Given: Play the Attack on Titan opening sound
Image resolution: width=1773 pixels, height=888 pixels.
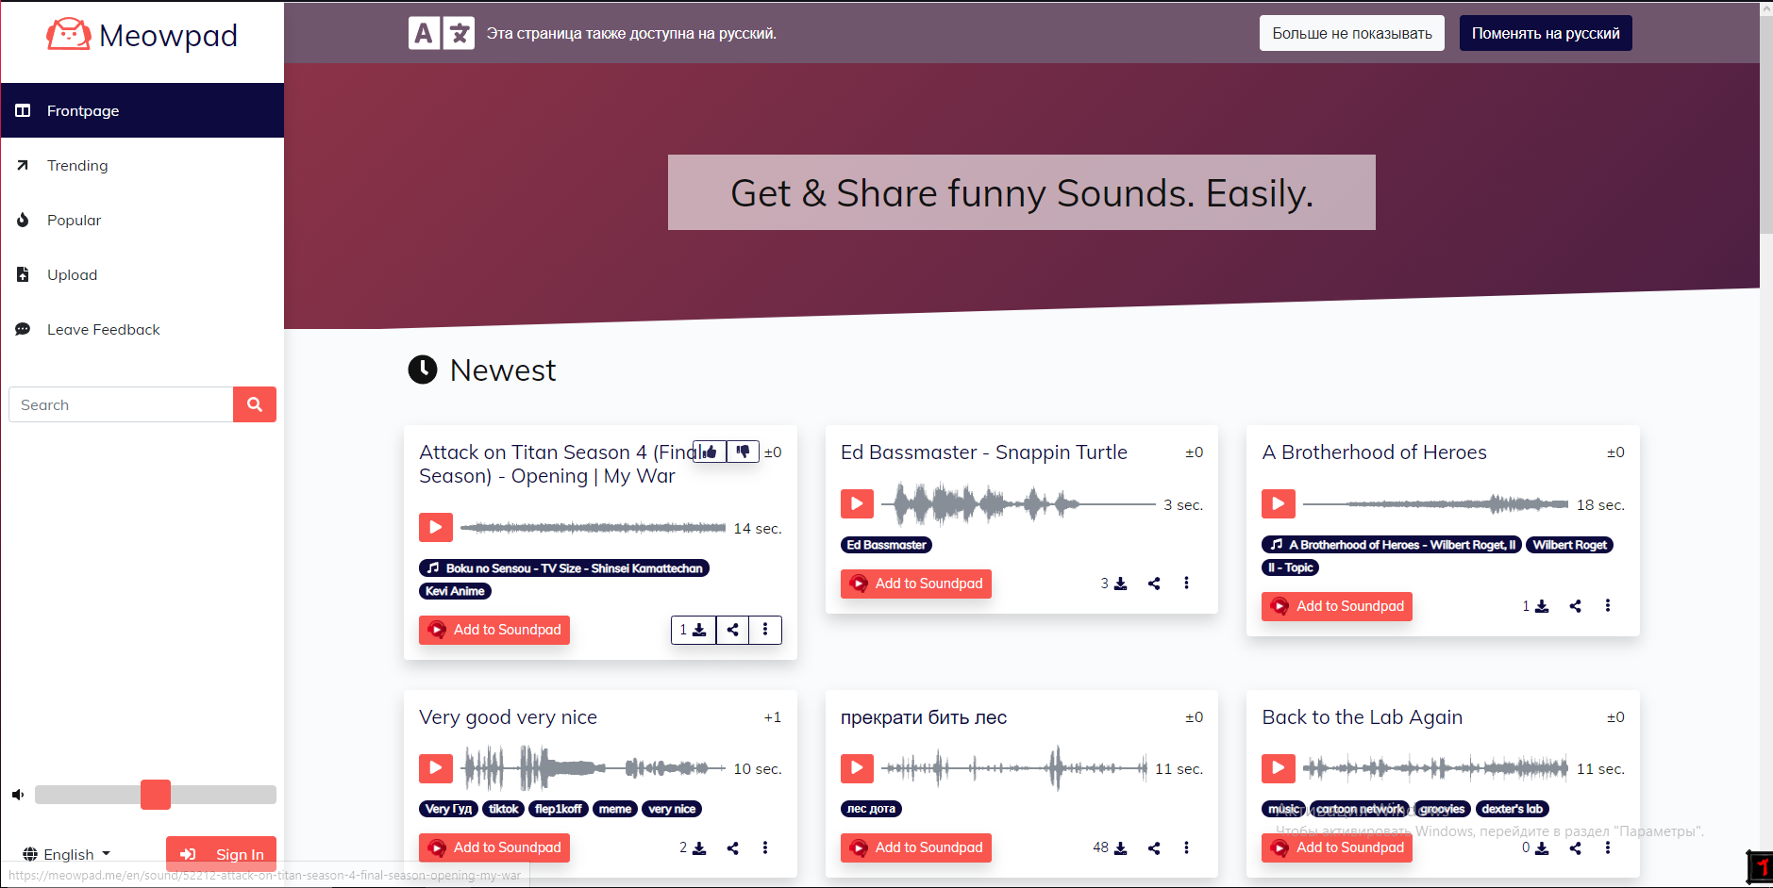Looking at the screenshot, I should tap(436, 527).
